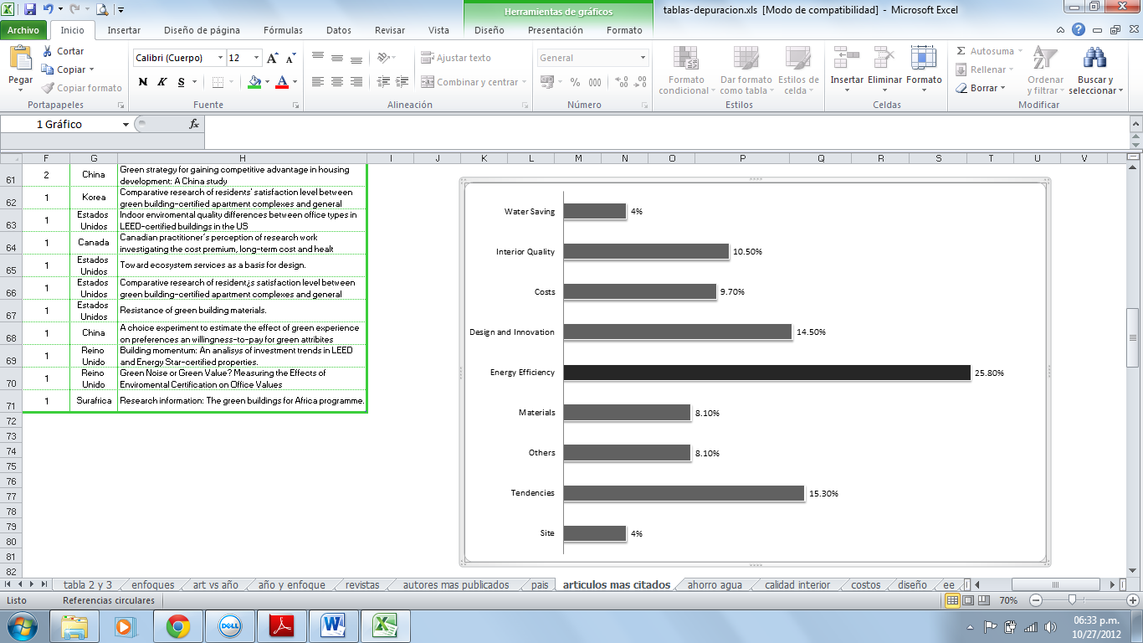Toggle italic (K) formatting
The height and width of the screenshot is (643, 1143).
(161, 82)
